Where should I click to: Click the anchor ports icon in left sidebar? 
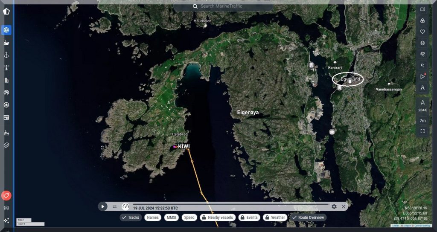(x=6, y=55)
